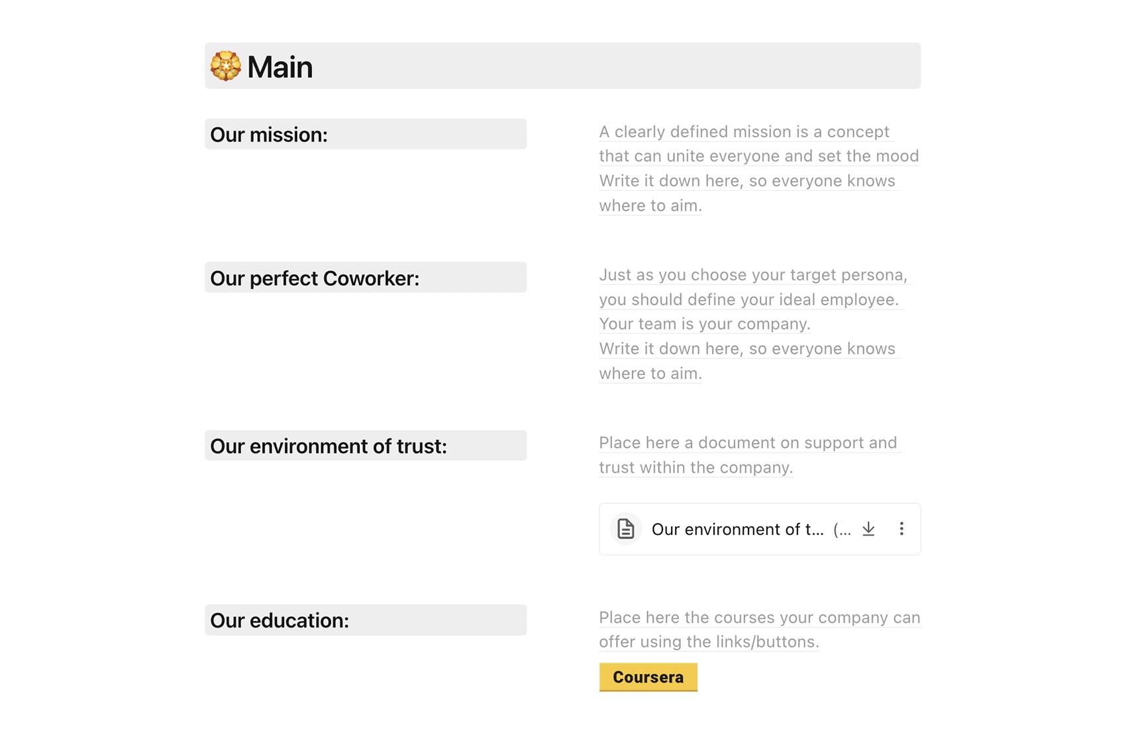This screenshot has height=729, width=1126.
Task: Select the "Our mission:" heading
Action: (x=269, y=135)
